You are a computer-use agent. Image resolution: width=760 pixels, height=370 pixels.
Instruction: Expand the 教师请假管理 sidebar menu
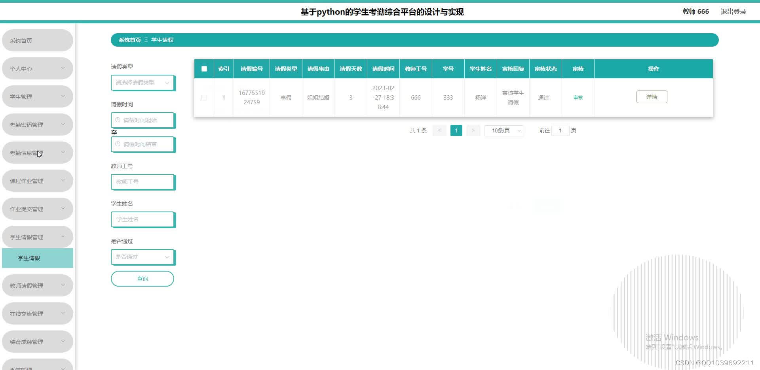(38, 285)
